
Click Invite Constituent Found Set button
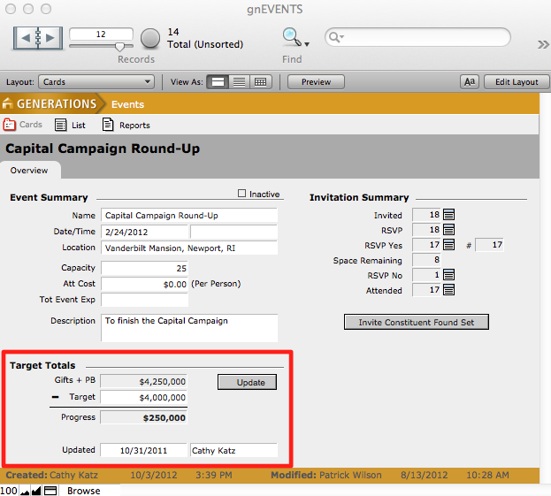(x=416, y=322)
